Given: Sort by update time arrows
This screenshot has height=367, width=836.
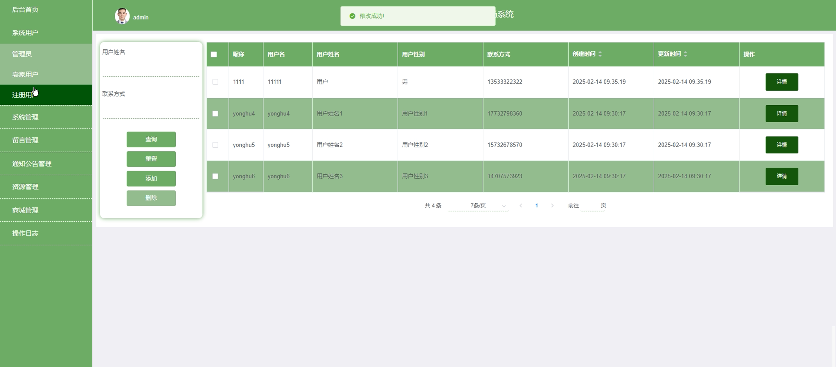Looking at the screenshot, I should tap(685, 54).
